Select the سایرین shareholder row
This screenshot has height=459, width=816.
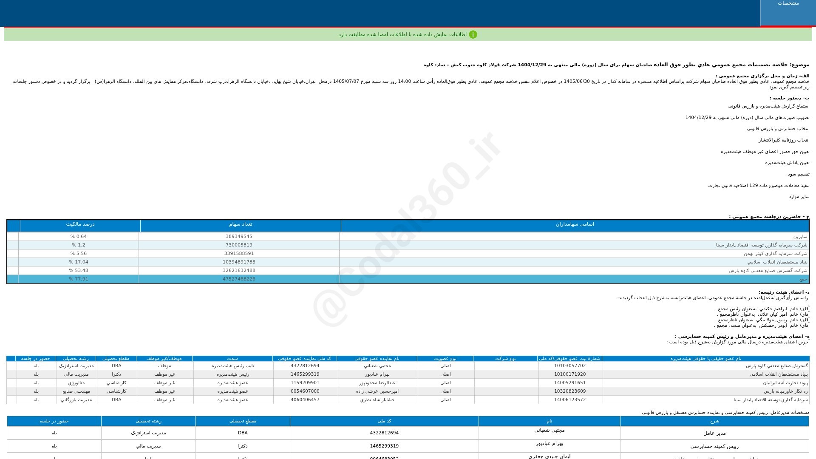pos(408,237)
